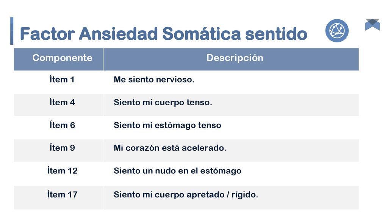Screen dimensions: 388x218
Task: Select the 'Ítem 6' cell
Action: tap(58, 128)
